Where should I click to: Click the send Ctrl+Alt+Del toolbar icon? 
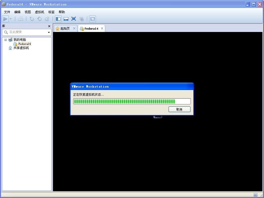[x=21, y=19]
